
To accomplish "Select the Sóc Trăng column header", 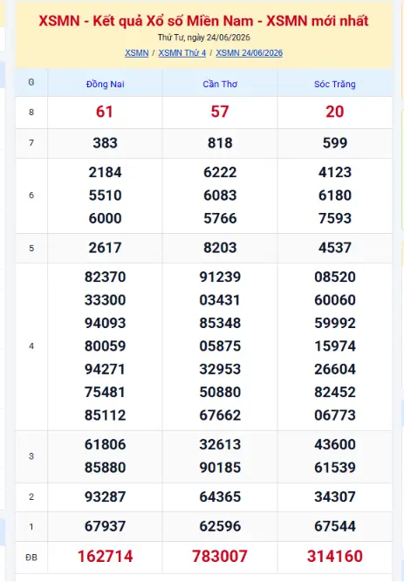I will pyautogui.click(x=334, y=85).
